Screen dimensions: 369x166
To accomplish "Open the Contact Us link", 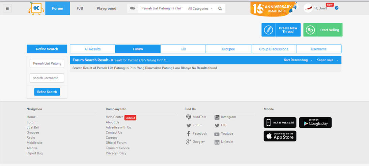I will [x=114, y=132].
